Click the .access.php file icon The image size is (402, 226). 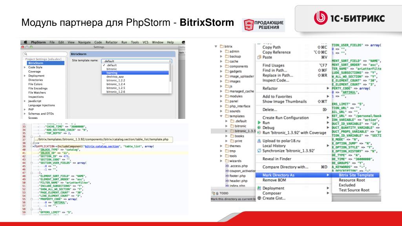point(227,166)
